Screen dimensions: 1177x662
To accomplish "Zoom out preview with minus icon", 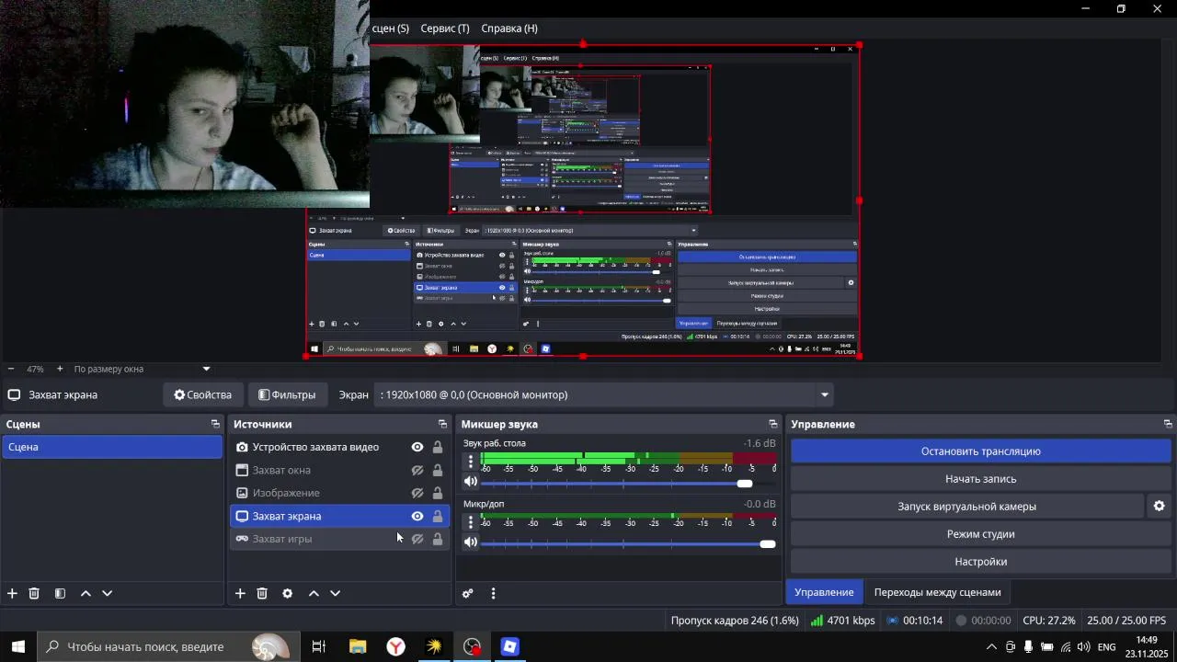I will coord(11,369).
